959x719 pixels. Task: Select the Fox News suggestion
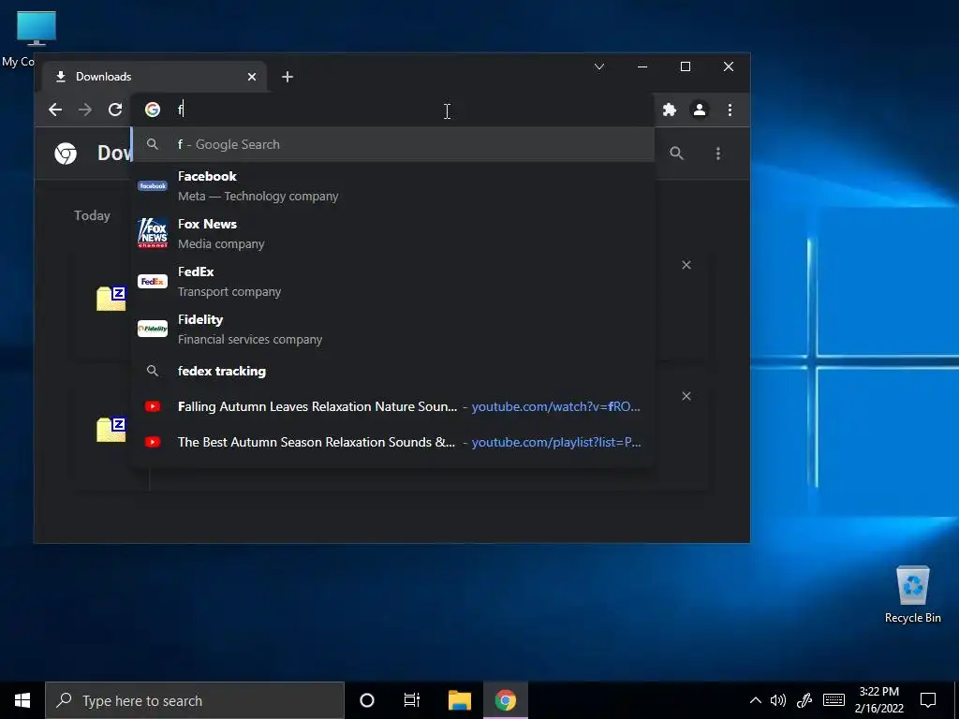(x=392, y=233)
